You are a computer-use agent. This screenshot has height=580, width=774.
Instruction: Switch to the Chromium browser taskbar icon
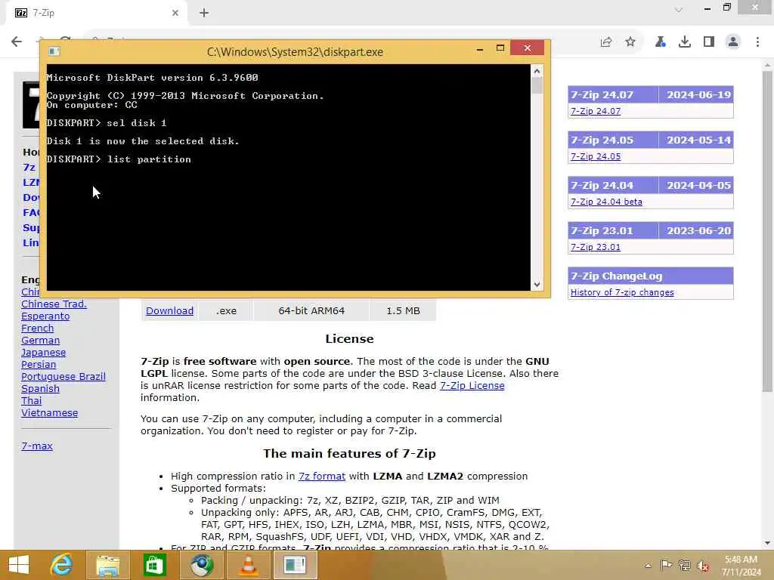(x=201, y=565)
